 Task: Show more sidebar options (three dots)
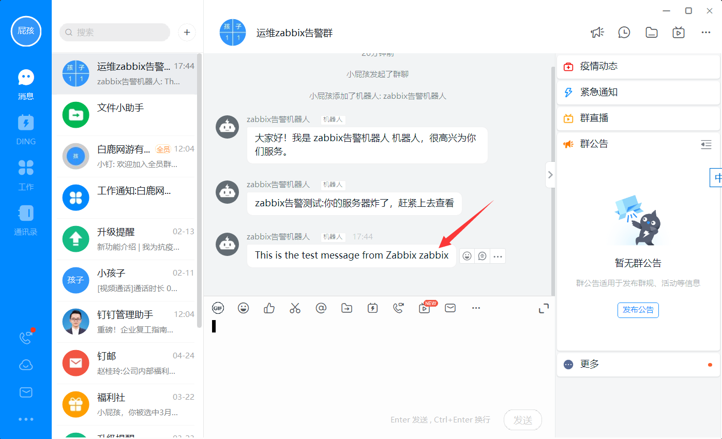click(x=26, y=419)
